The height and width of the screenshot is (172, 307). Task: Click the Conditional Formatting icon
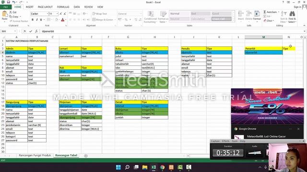[x=150, y=17]
